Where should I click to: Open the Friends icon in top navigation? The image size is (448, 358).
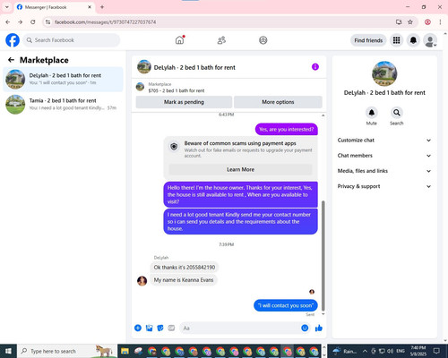click(x=221, y=40)
